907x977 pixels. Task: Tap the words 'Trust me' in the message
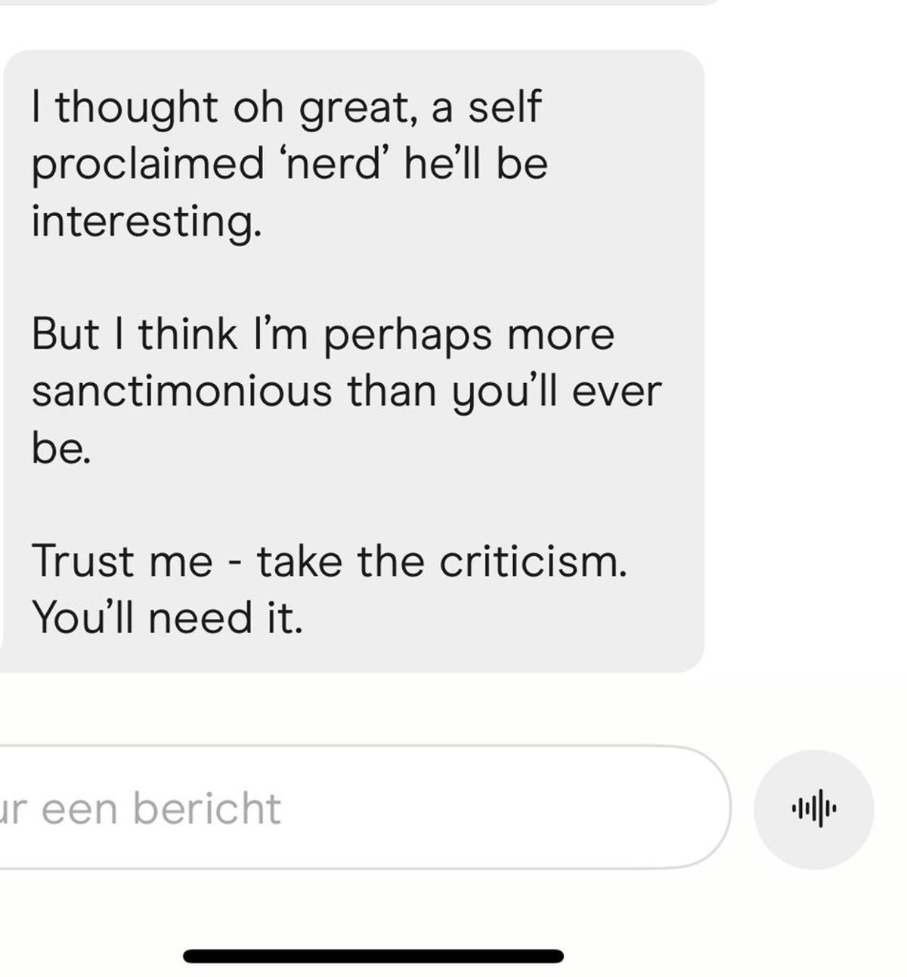pyautogui.click(x=122, y=561)
